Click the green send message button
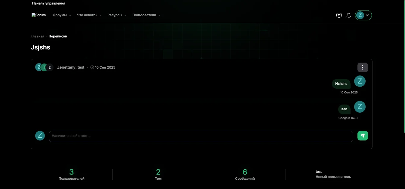The image size is (405, 189). pos(363,136)
